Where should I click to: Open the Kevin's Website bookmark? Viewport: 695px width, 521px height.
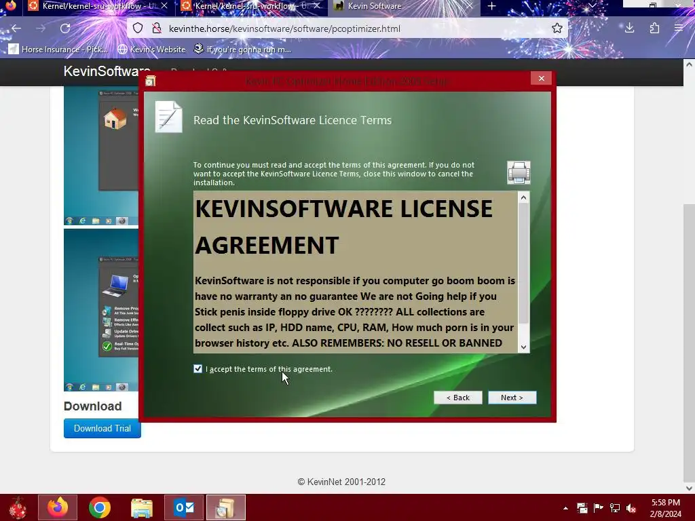pos(151,49)
